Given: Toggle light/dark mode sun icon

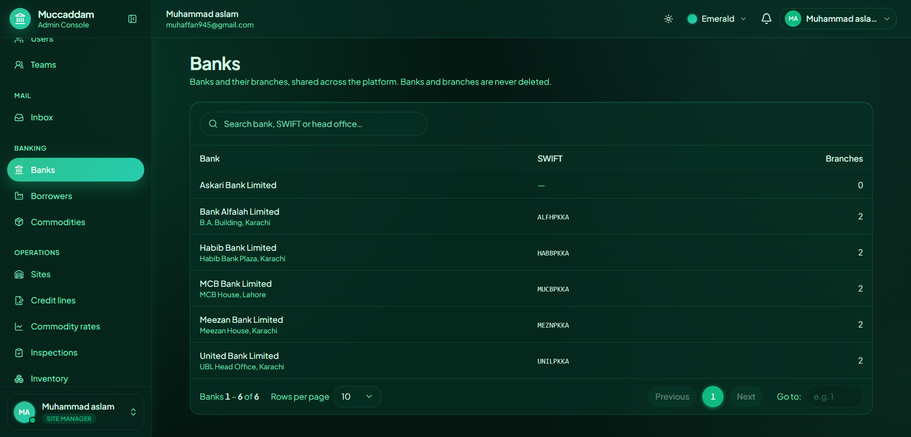Looking at the screenshot, I should tap(668, 19).
